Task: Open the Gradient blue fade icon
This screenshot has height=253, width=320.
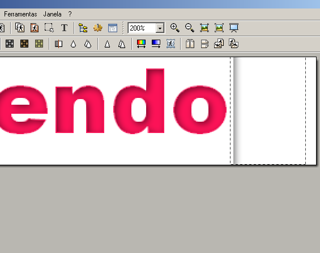Action: (x=156, y=44)
